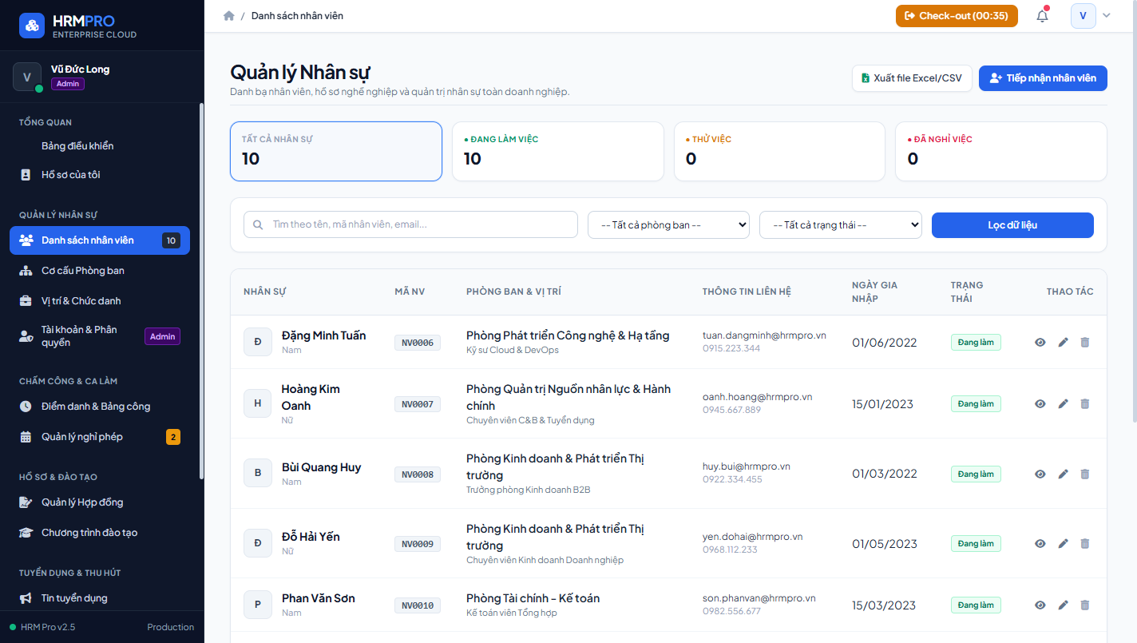Apply filters with Lọc dữ liệu
The image size is (1137, 643).
click(x=1012, y=225)
